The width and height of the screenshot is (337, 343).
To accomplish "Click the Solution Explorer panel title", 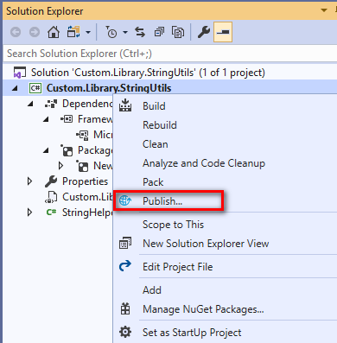I will [x=45, y=11].
